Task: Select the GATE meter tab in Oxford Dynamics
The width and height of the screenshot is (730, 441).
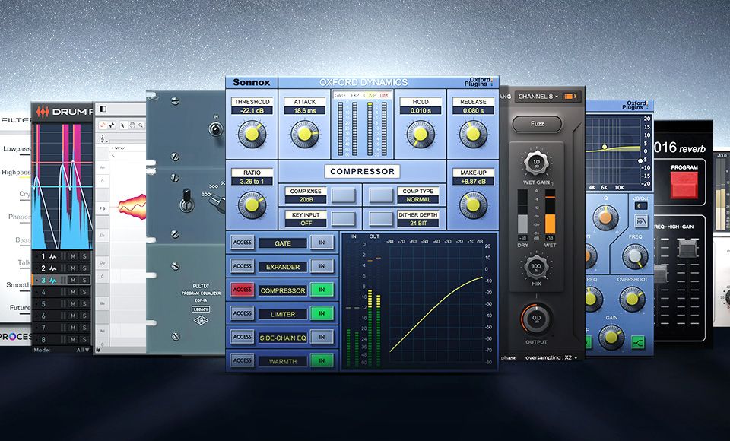Action: (x=340, y=95)
